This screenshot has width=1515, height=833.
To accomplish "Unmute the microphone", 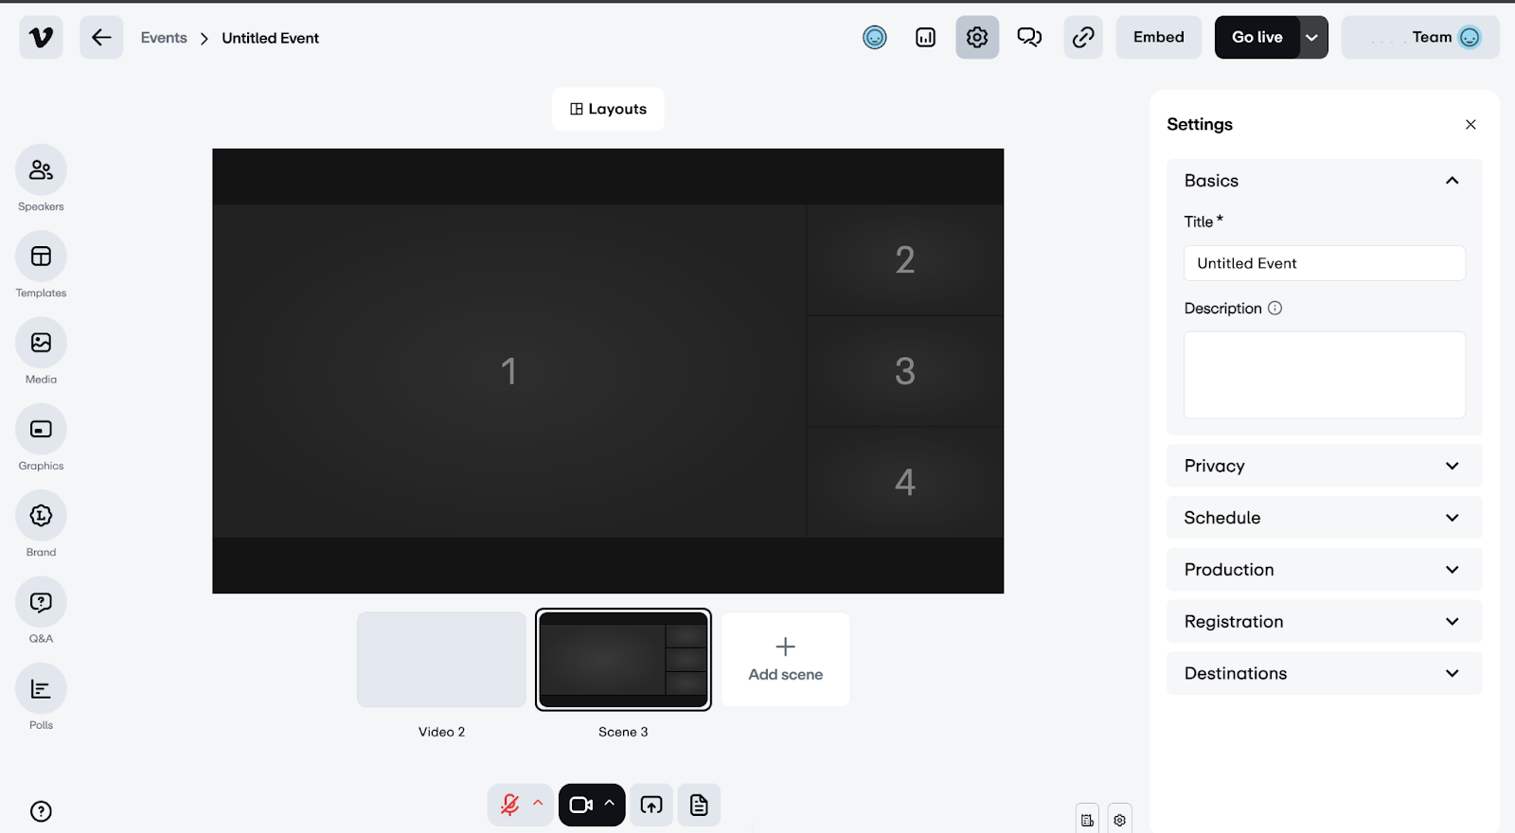I will (x=509, y=805).
